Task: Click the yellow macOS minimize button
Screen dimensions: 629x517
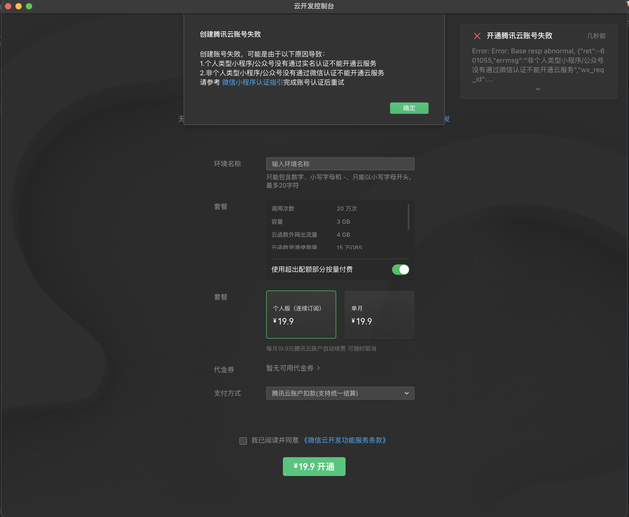Action: [x=19, y=6]
